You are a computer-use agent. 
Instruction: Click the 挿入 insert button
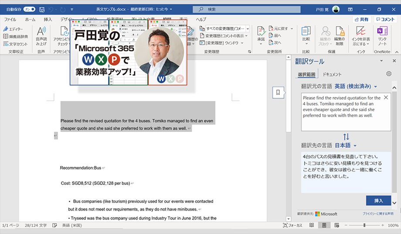tap(378, 201)
